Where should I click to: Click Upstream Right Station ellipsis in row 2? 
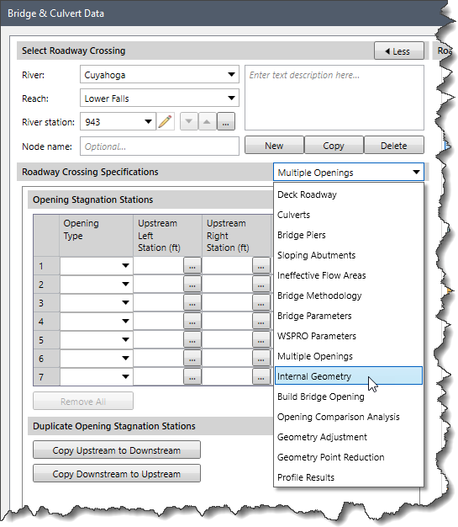coord(261,285)
